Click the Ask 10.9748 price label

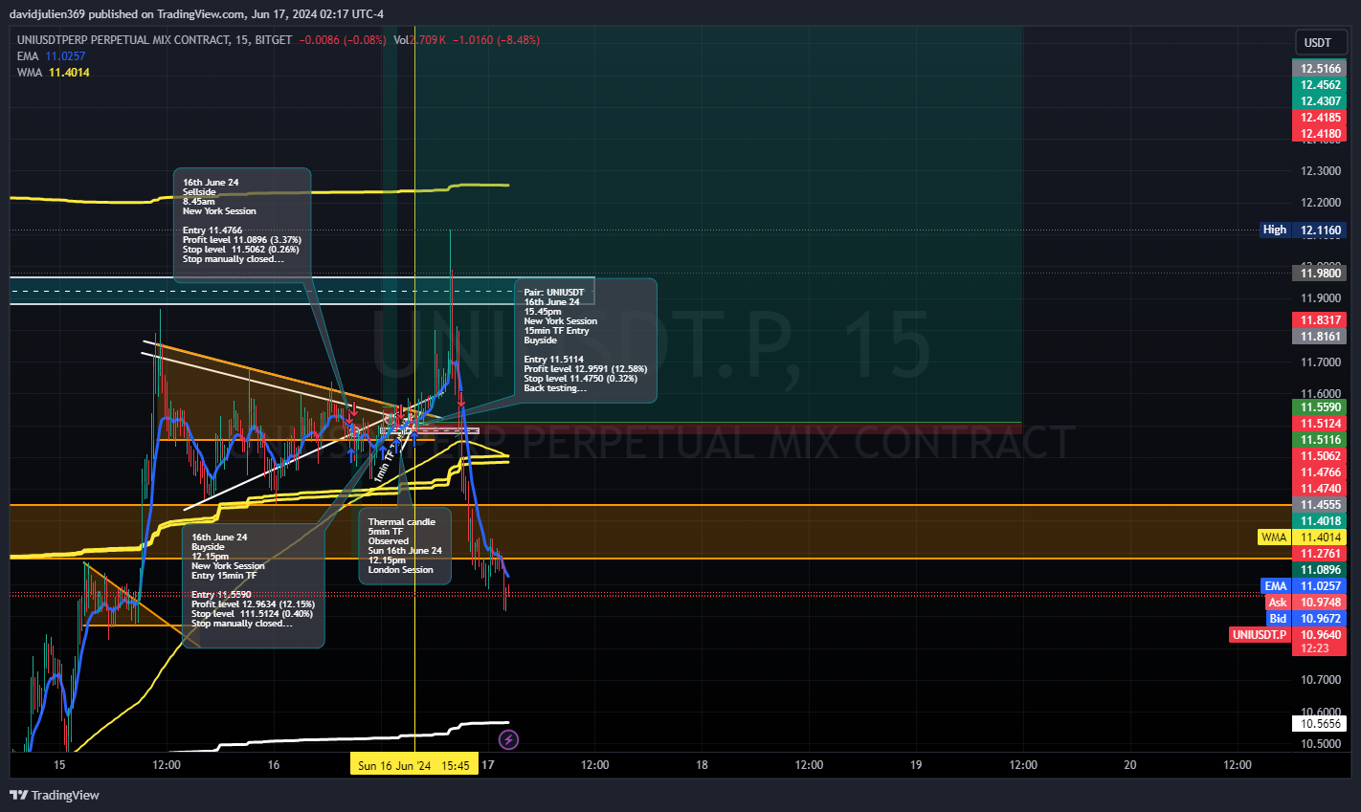[1305, 603]
